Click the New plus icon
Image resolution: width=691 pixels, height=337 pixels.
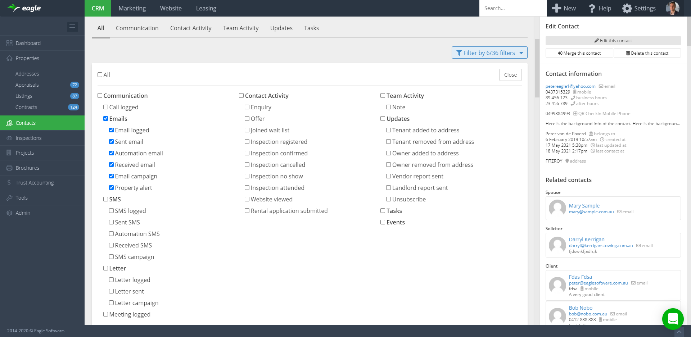click(x=556, y=8)
